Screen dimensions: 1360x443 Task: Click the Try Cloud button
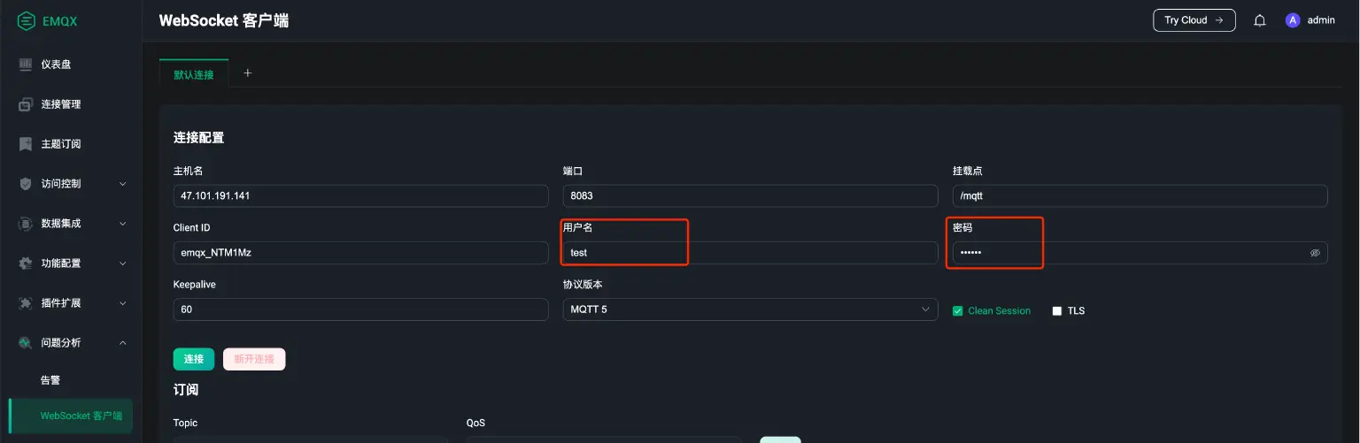(1194, 20)
